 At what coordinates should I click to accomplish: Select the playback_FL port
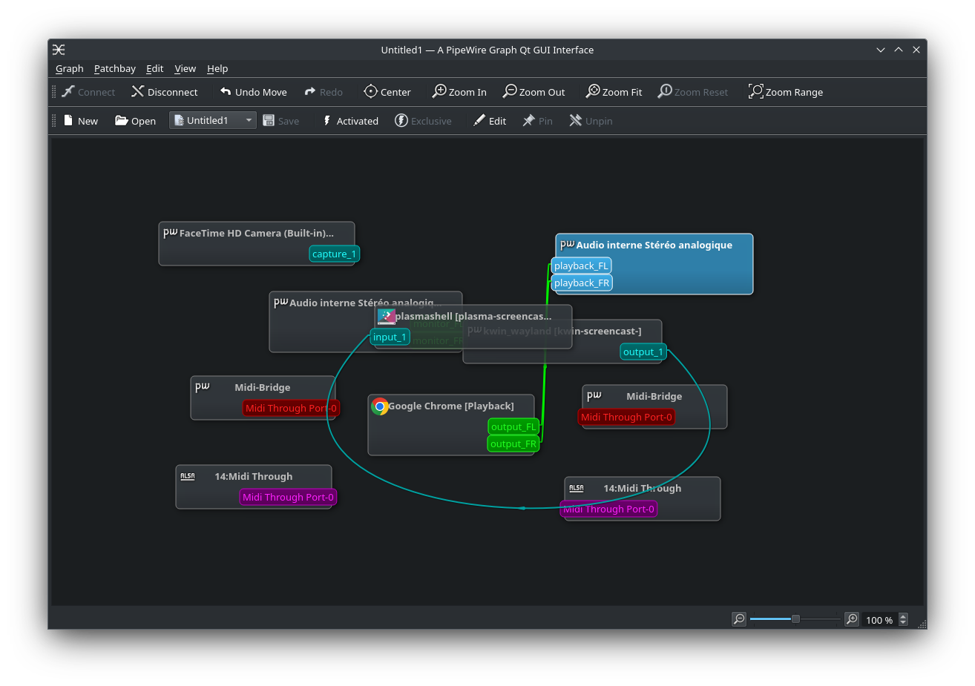click(581, 266)
